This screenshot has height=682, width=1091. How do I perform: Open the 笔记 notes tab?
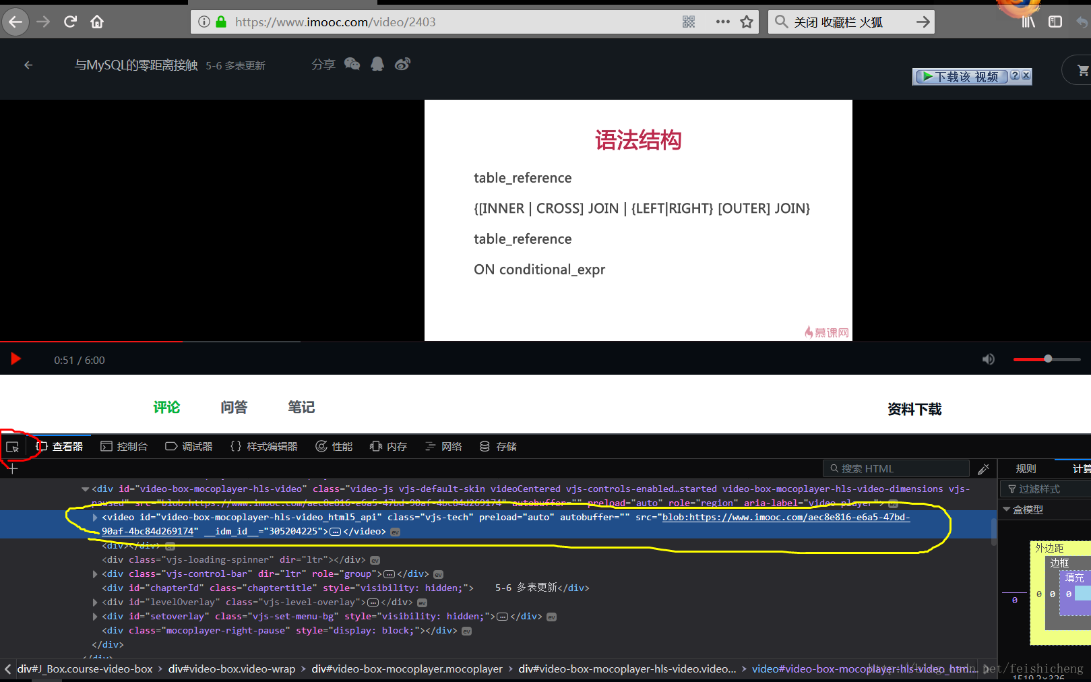[301, 407]
